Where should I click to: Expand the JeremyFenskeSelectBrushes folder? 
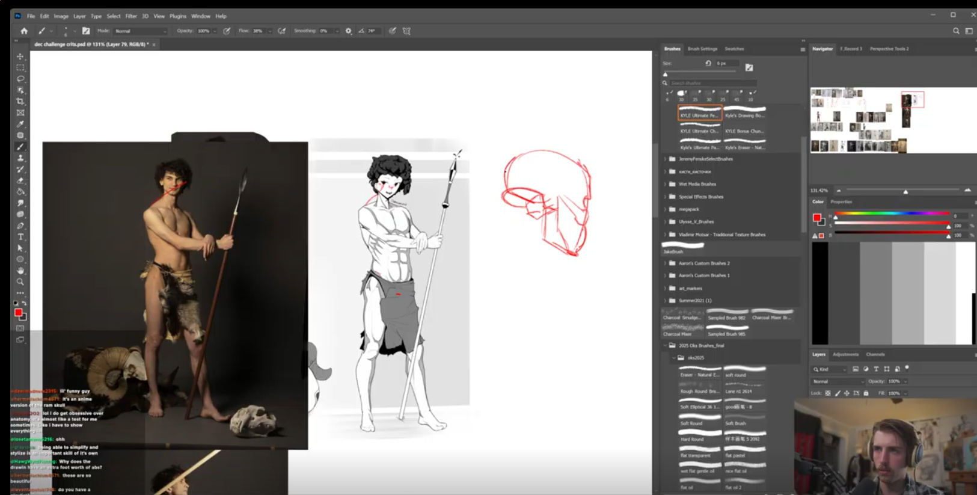(x=665, y=159)
